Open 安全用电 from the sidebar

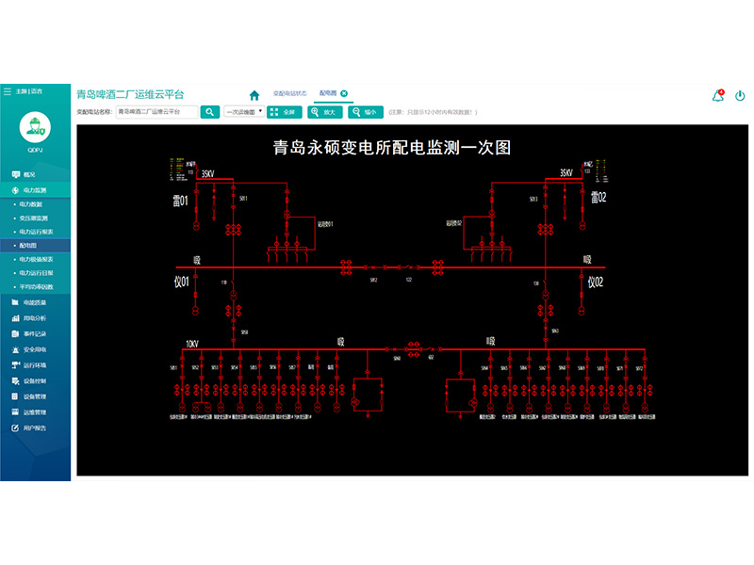(x=35, y=349)
